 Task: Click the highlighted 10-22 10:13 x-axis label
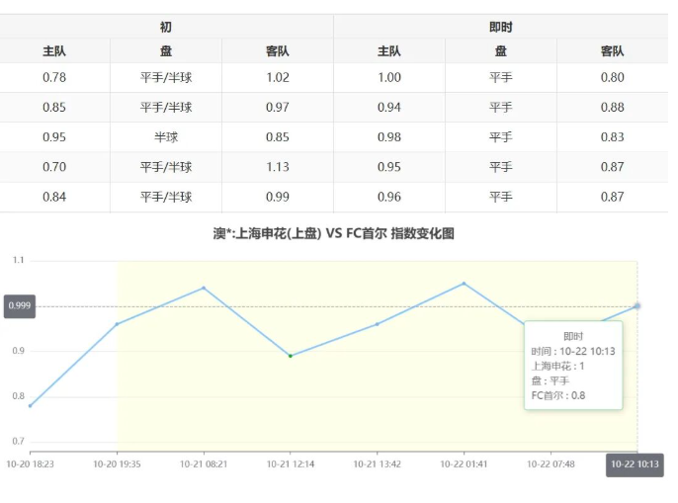click(x=635, y=464)
